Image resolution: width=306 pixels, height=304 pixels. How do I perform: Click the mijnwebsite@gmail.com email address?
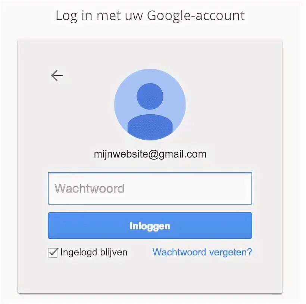pyautogui.click(x=150, y=154)
